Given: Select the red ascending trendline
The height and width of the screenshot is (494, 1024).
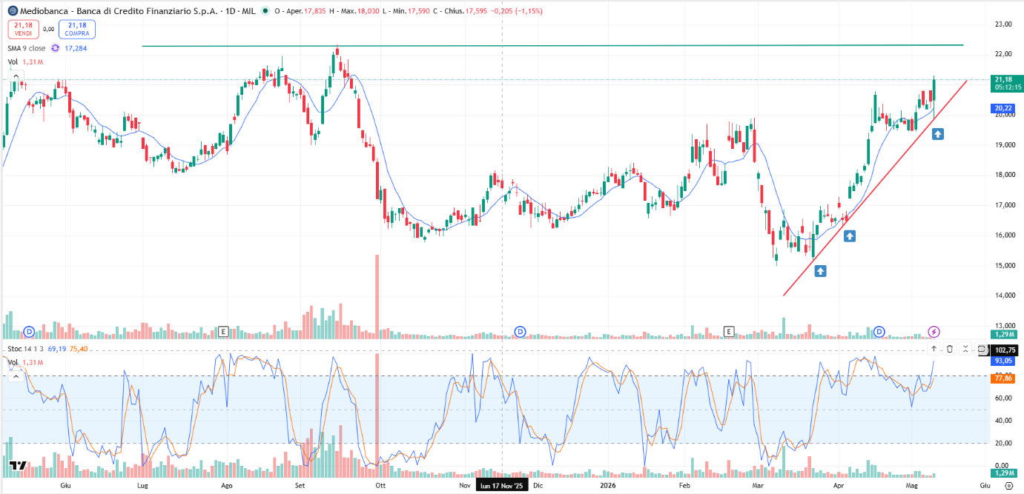Looking at the screenshot, I should (x=875, y=187).
